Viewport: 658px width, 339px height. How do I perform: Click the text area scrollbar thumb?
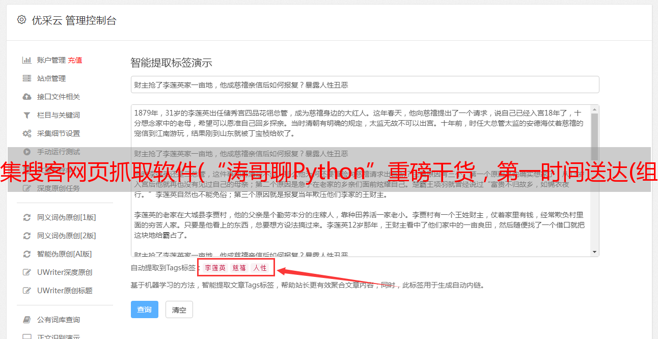pyautogui.click(x=594, y=137)
